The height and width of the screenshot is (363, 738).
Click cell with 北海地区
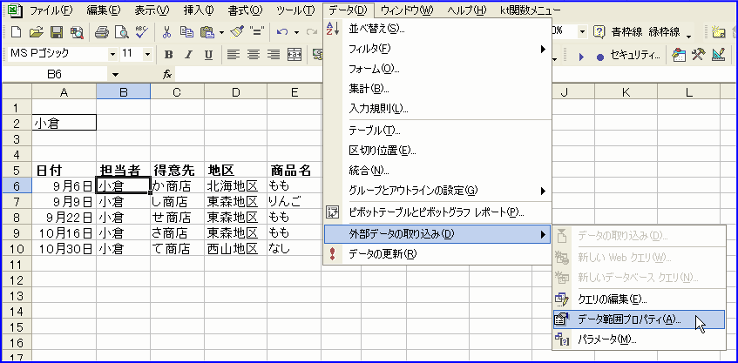pyautogui.click(x=236, y=185)
